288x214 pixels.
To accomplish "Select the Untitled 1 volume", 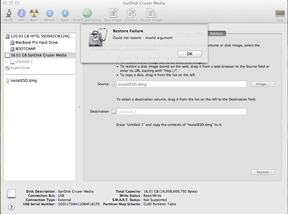I will tap(40, 62).
